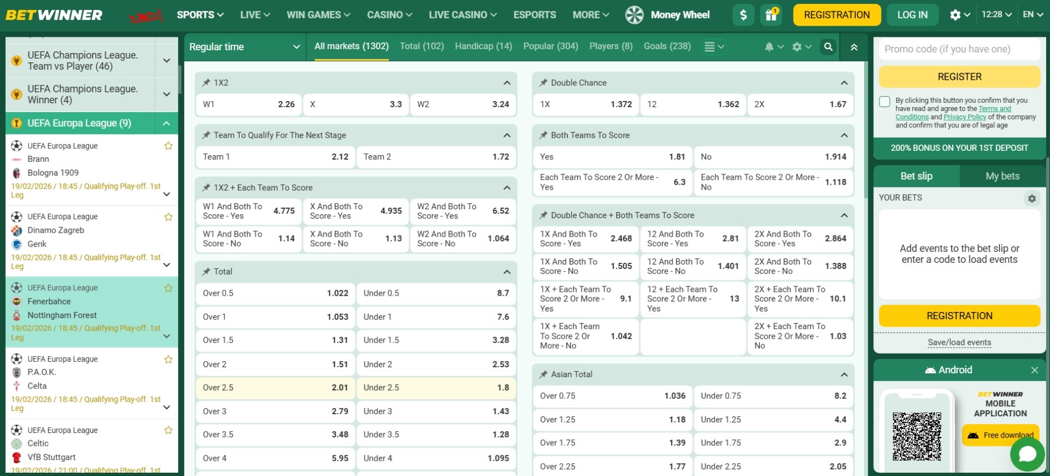1050x476 pixels.
Task: Open the live chat bubble
Action: click(x=1027, y=454)
